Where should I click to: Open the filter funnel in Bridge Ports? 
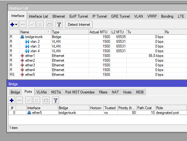(56, 100)
